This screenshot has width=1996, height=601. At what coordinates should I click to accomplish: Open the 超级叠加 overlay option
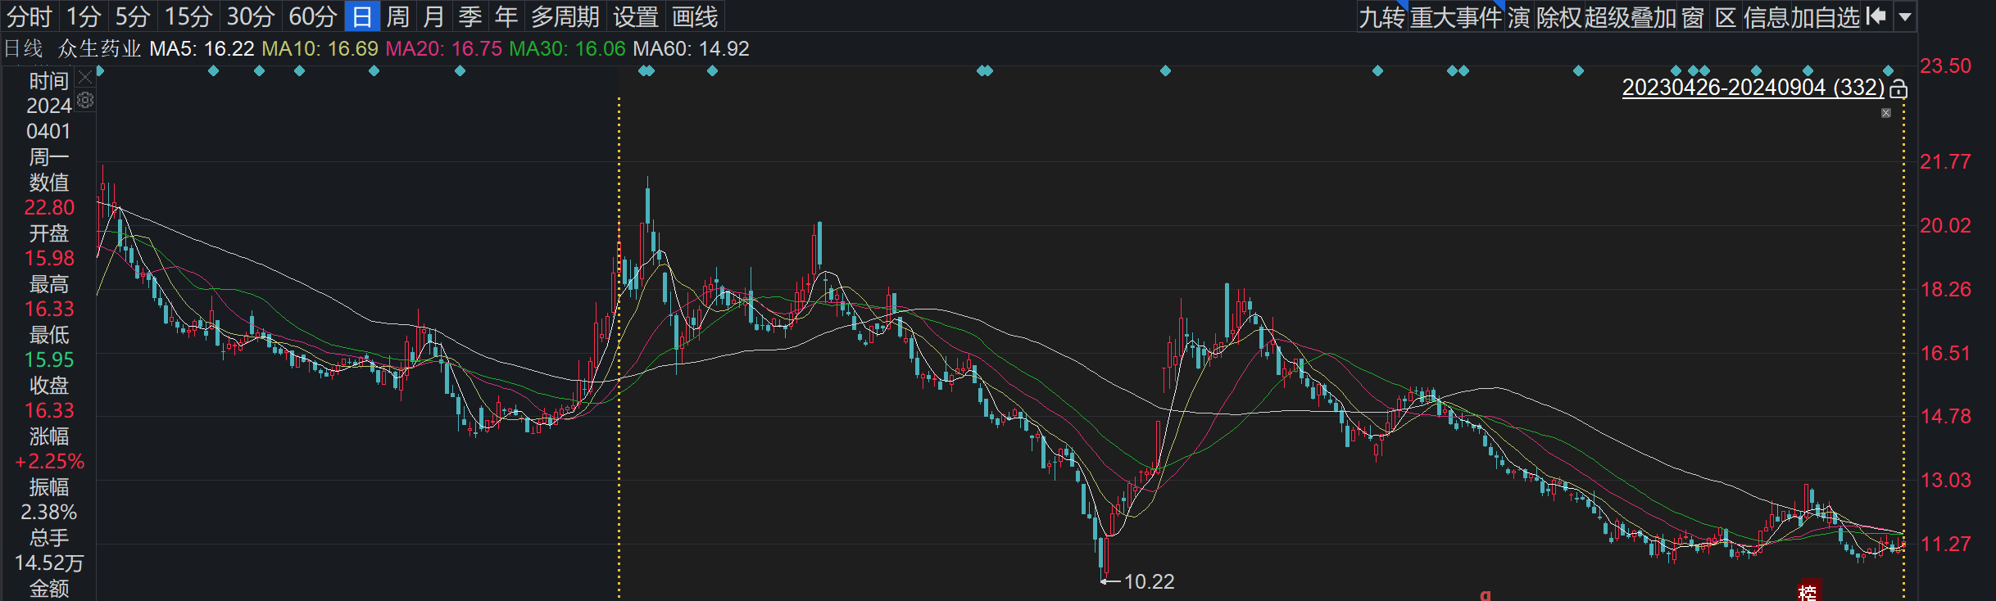pos(1631,17)
